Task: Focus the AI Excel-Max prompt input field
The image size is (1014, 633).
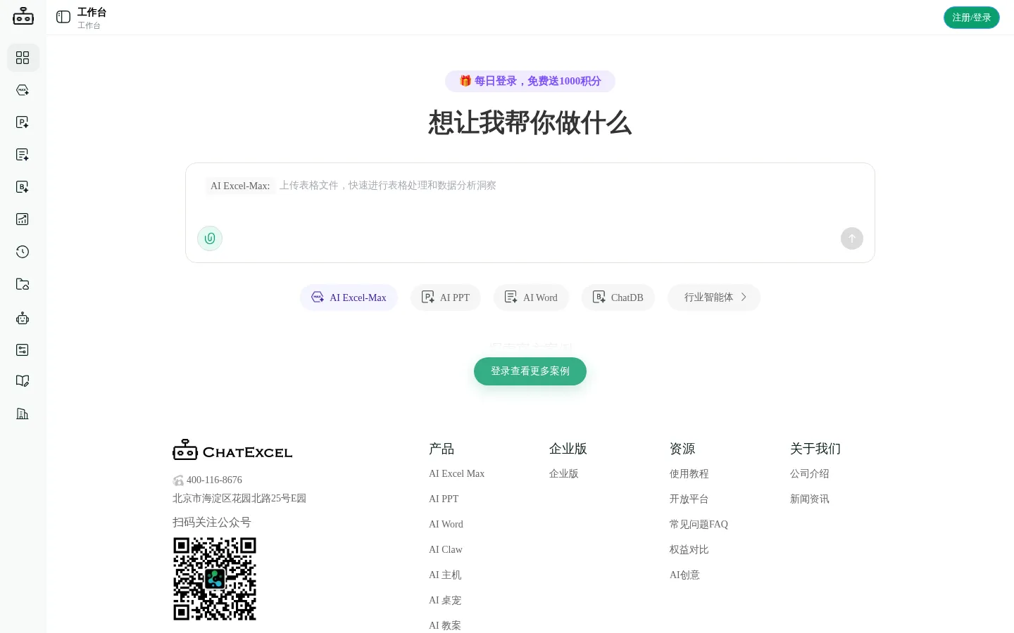Action: tap(530, 186)
